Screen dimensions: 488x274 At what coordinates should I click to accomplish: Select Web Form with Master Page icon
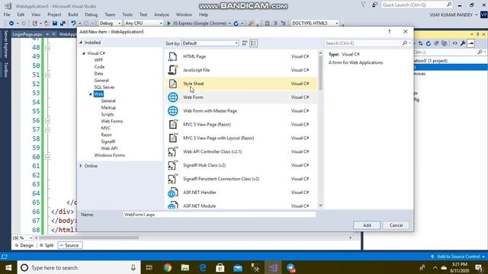pos(173,111)
